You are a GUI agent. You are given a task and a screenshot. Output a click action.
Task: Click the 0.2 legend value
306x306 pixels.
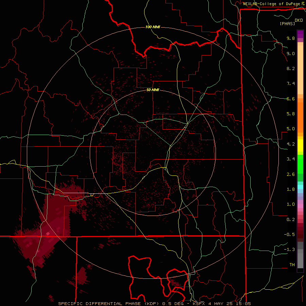click(291, 220)
